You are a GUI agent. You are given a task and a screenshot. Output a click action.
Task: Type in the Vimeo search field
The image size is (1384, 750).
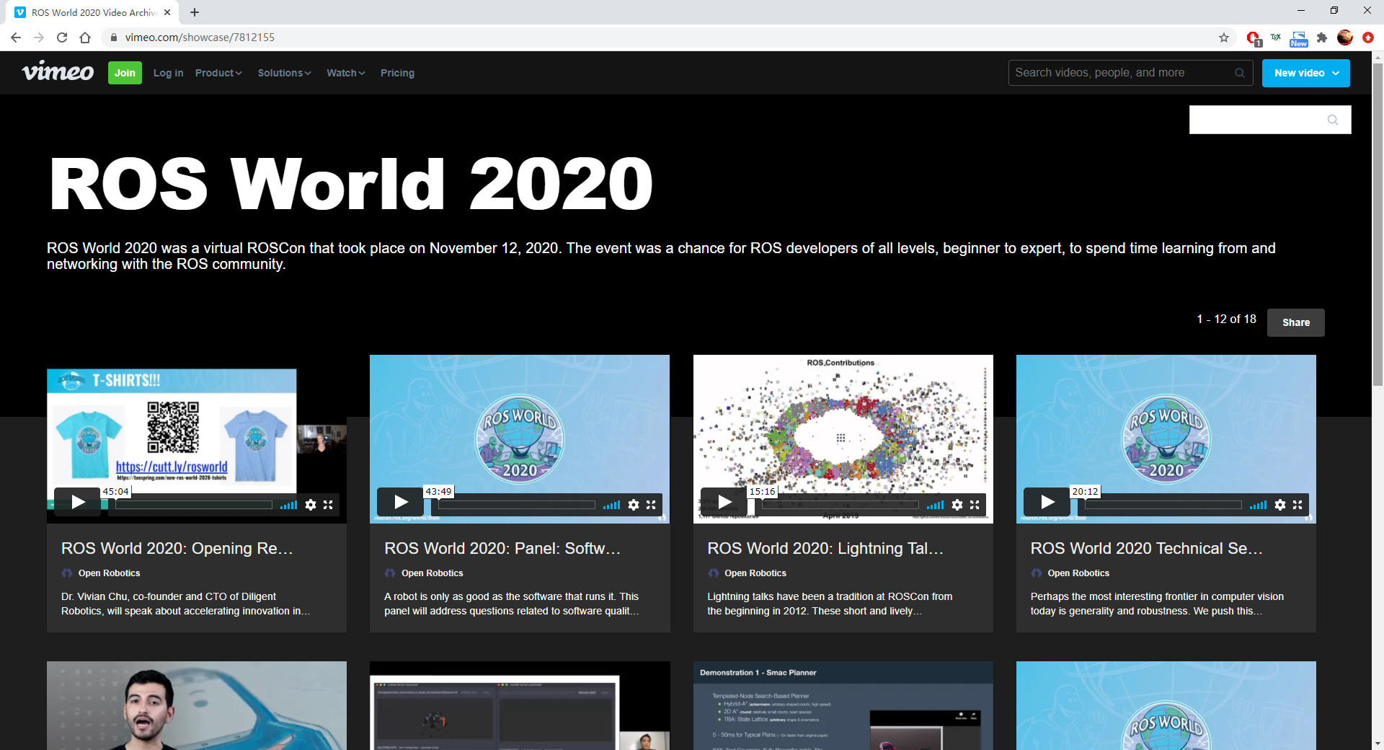point(1117,72)
